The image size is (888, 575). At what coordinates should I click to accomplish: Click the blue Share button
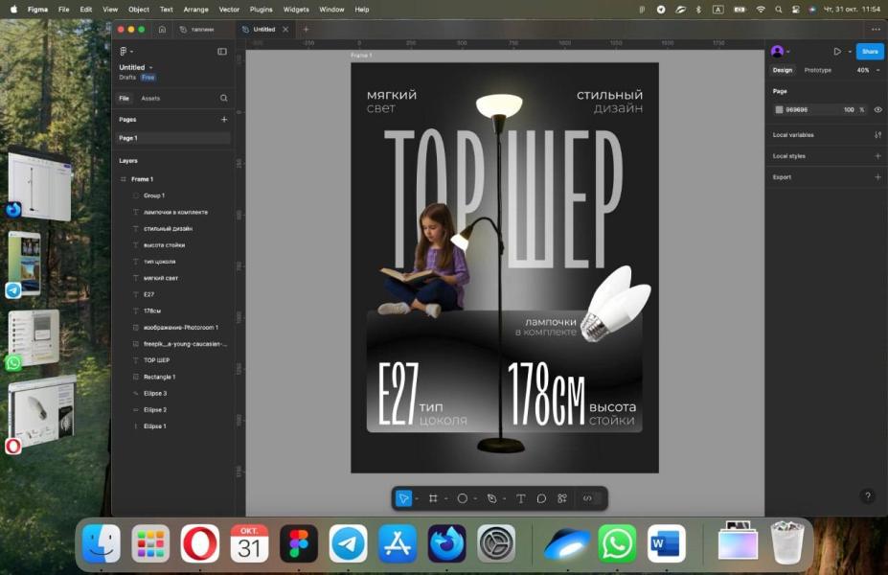869,52
